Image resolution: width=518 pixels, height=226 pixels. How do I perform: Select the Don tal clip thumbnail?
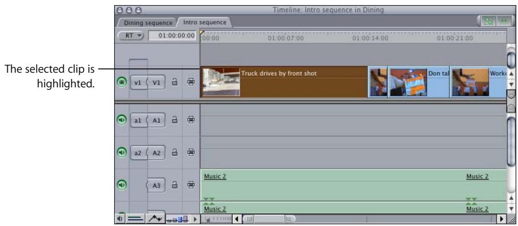[x=408, y=82]
